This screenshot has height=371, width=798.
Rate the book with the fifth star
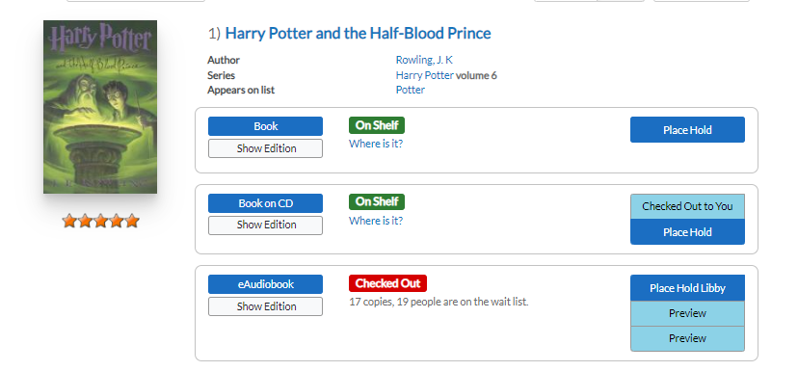(x=132, y=221)
